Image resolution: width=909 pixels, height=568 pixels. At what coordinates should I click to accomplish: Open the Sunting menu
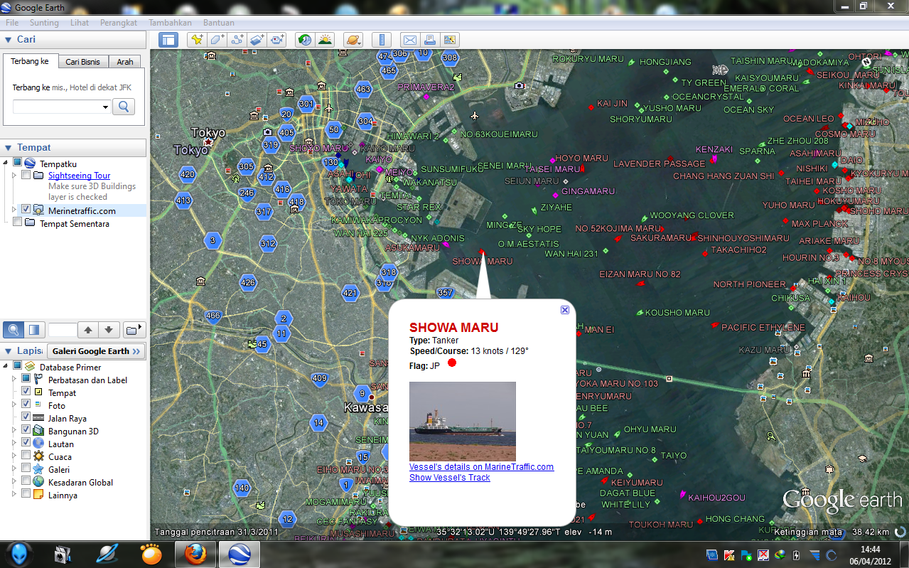point(44,23)
